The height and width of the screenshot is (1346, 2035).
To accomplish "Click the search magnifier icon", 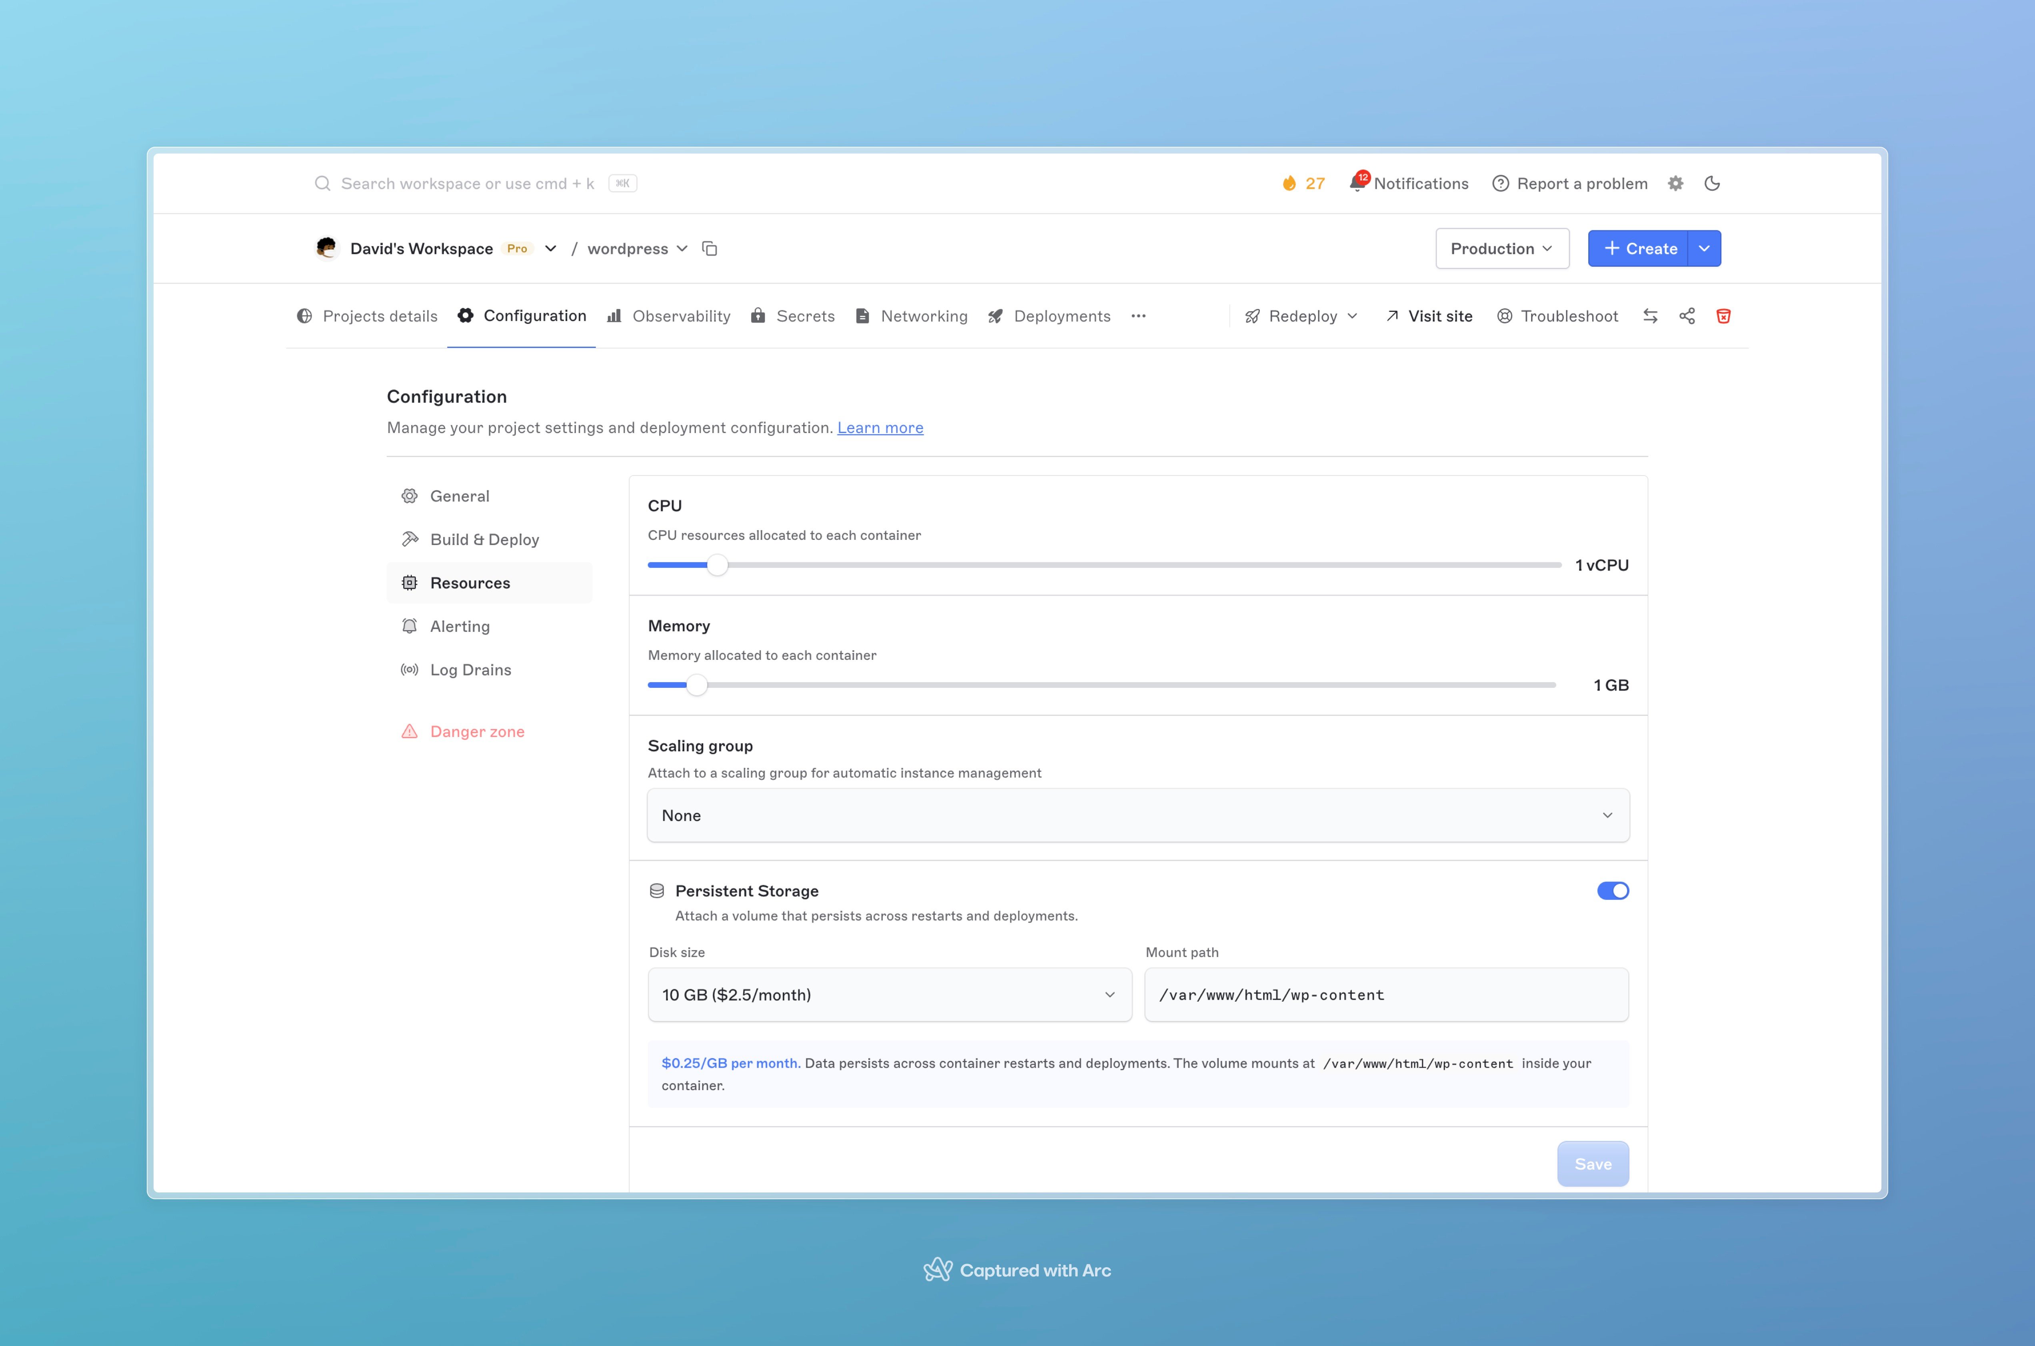I will click(322, 184).
